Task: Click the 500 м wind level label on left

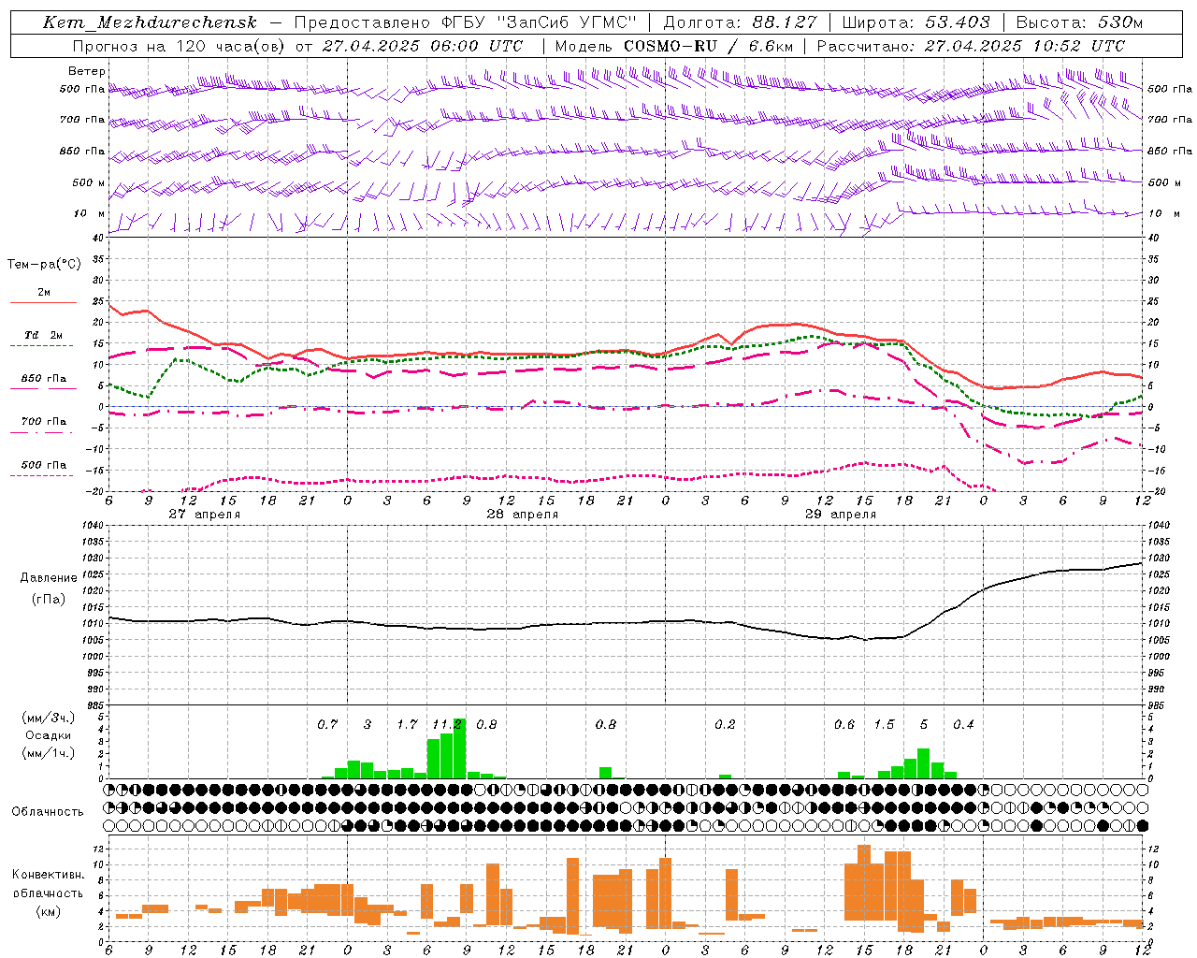Action: tap(89, 182)
